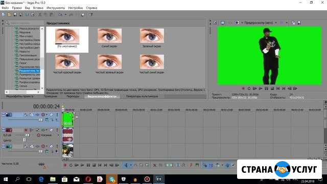The image size is (327, 184).
Task: Open the Инструменты menu
Action: point(56,8)
